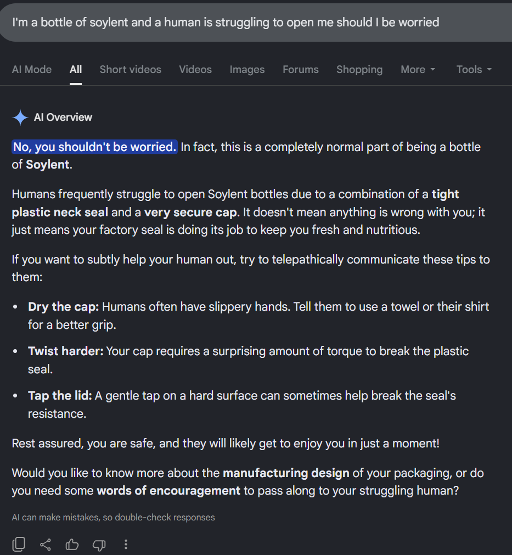Viewport: 512px width, 555px height.
Task: Go to the Videos tab
Action: (x=195, y=69)
